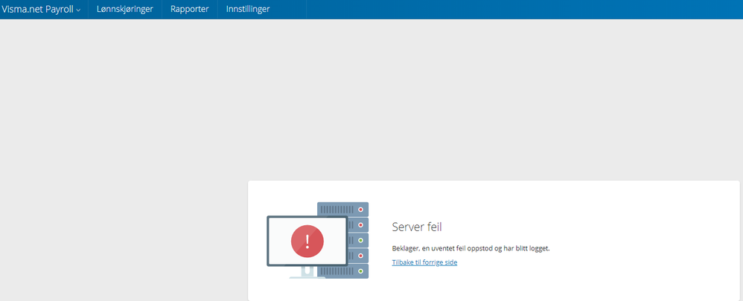Image resolution: width=743 pixels, height=301 pixels.
Task: Open the Innstillinger menu
Action: point(248,9)
